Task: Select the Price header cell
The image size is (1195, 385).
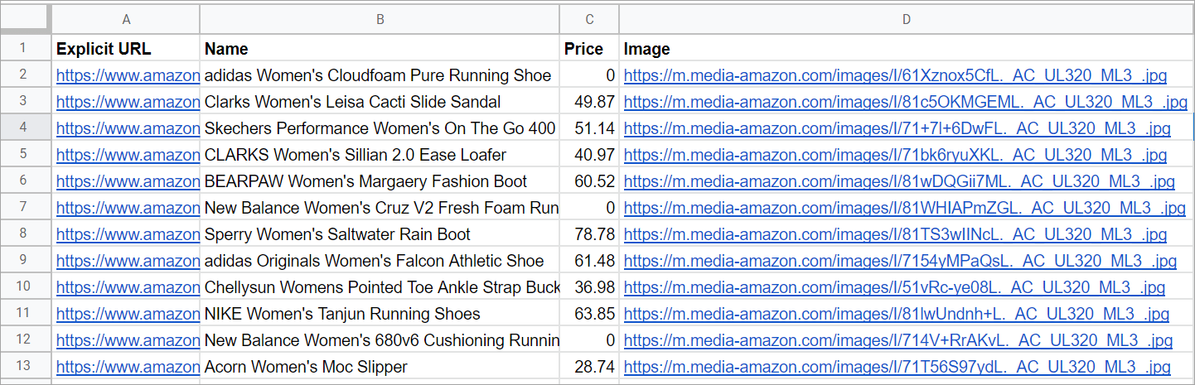Action: (589, 49)
